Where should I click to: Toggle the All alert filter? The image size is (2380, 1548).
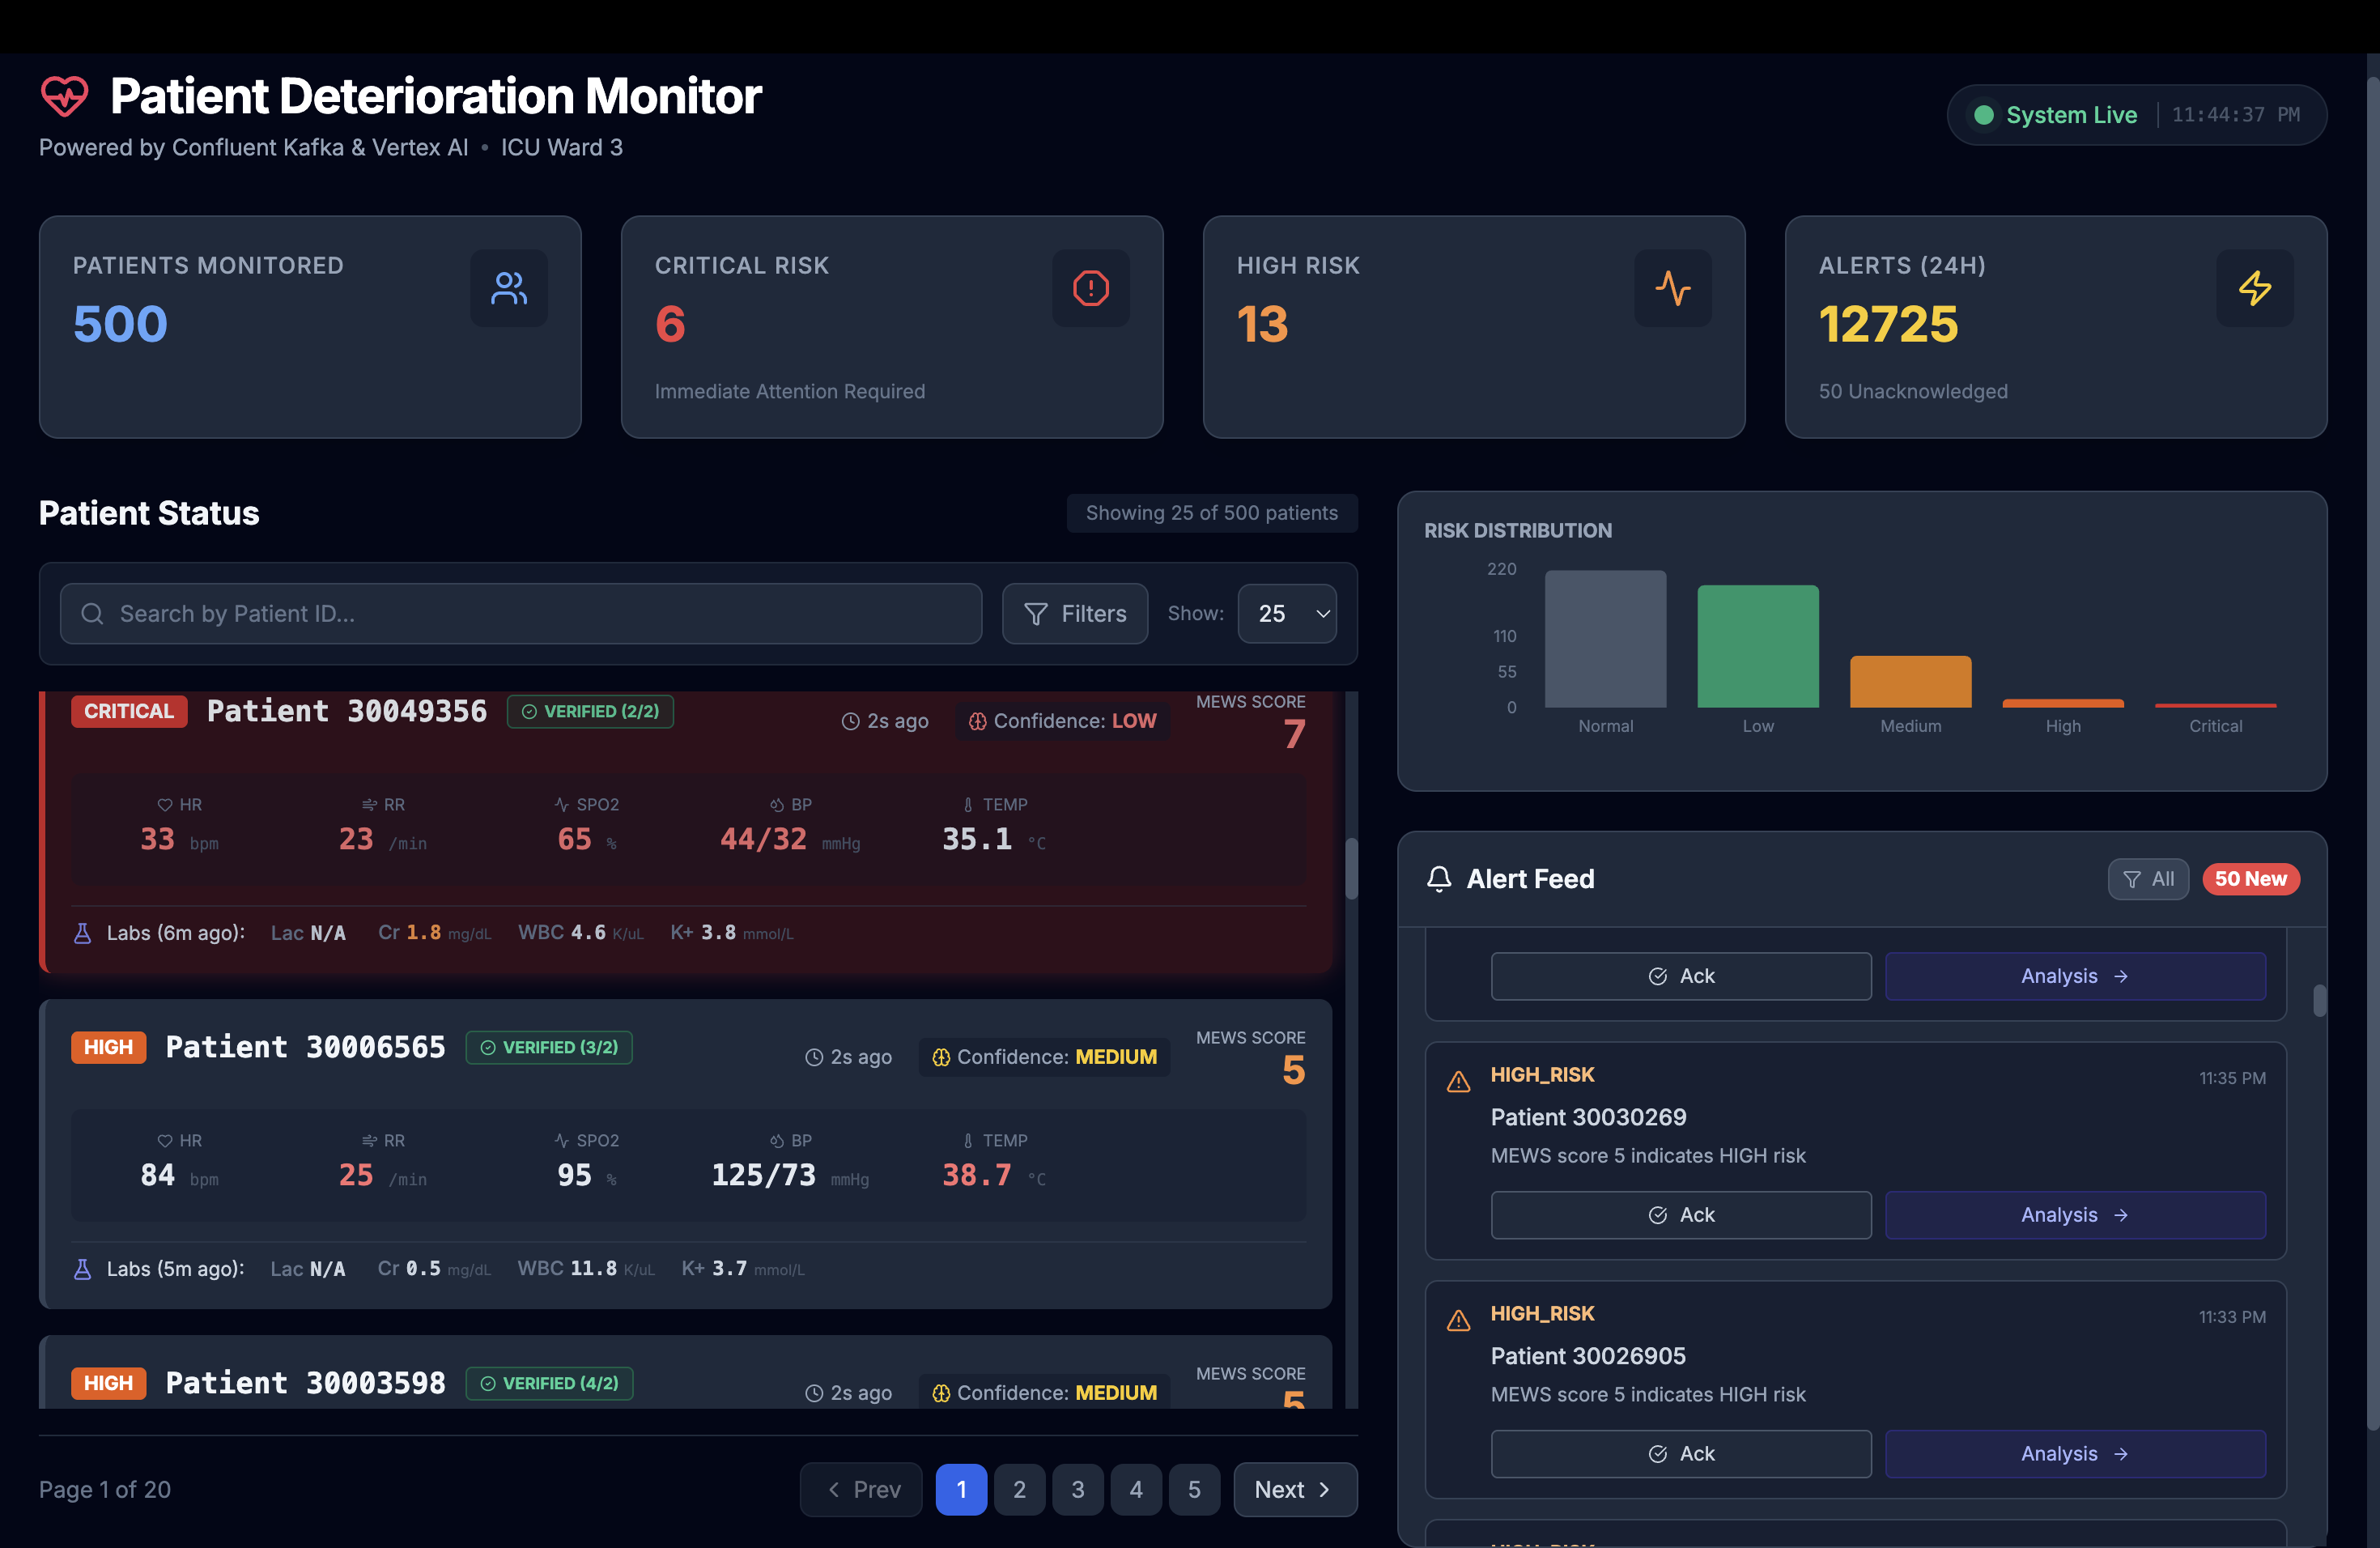pos(2148,879)
